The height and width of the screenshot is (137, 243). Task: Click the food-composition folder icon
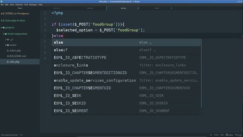6,34
